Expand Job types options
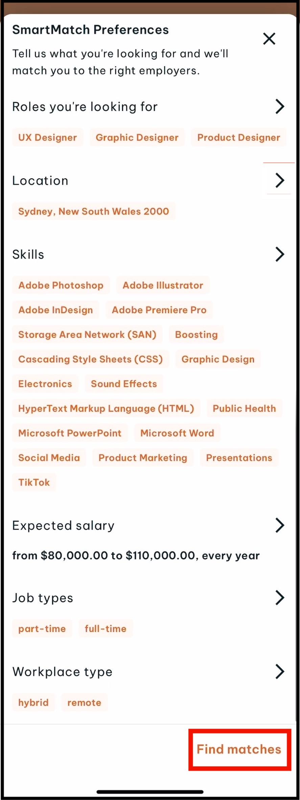 click(x=279, y=598)
